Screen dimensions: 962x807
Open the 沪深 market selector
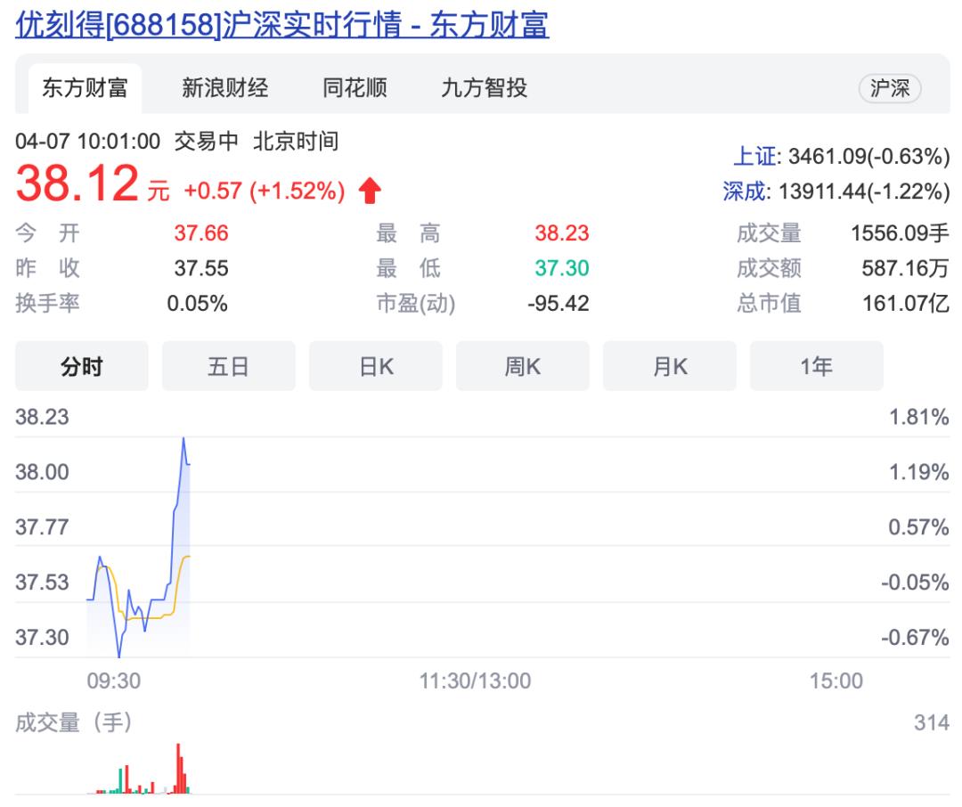click(x=890, y=88)
